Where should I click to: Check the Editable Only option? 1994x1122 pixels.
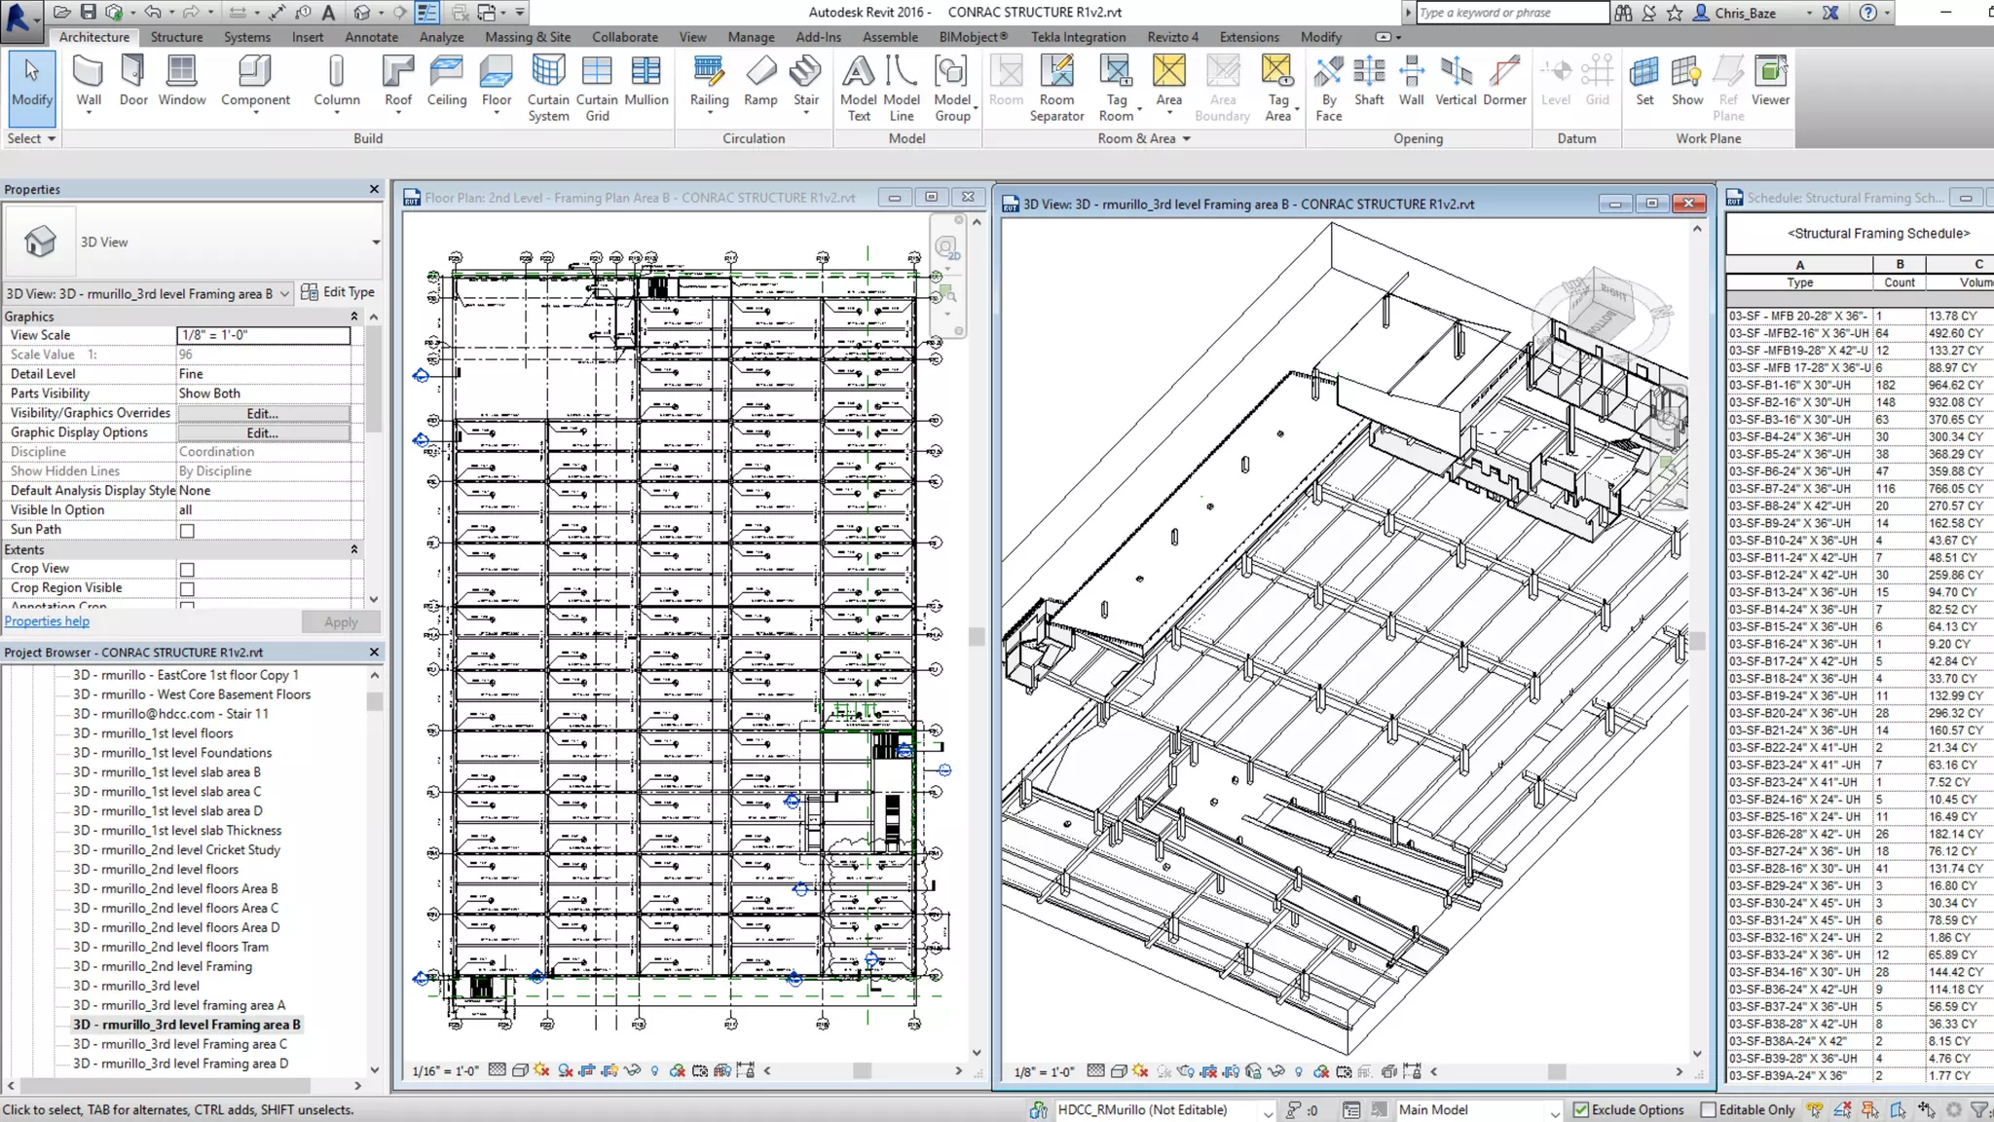pyautogui.click(x=1708, y=1109)
